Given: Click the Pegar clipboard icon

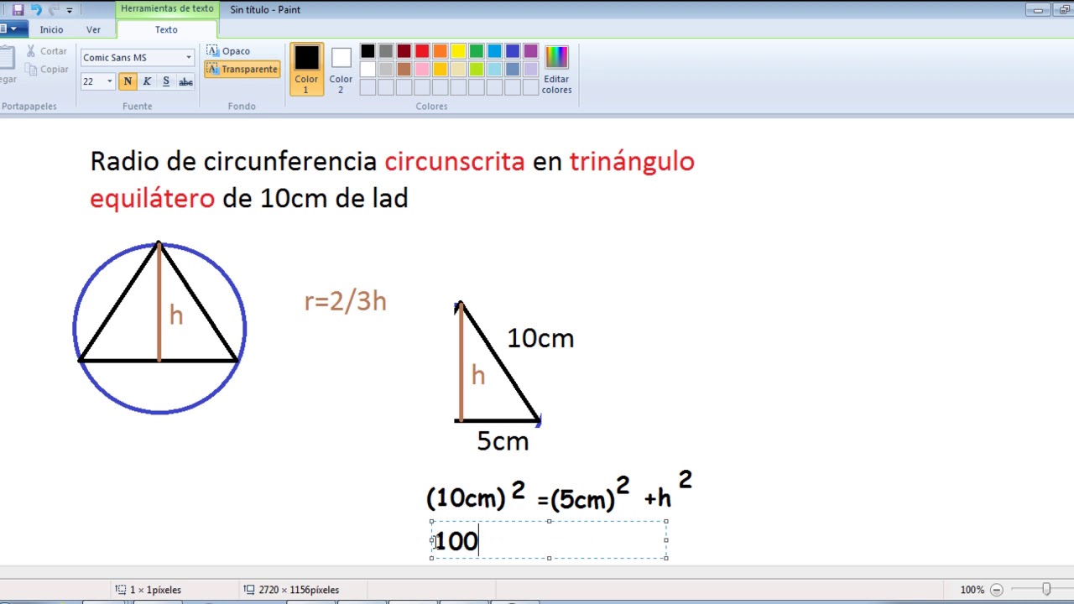Looking at the screenshot, I should tap(7, 59).
